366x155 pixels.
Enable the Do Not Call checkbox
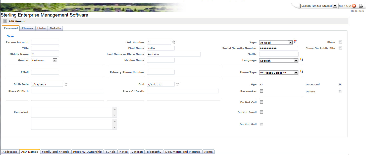[262, 102]
